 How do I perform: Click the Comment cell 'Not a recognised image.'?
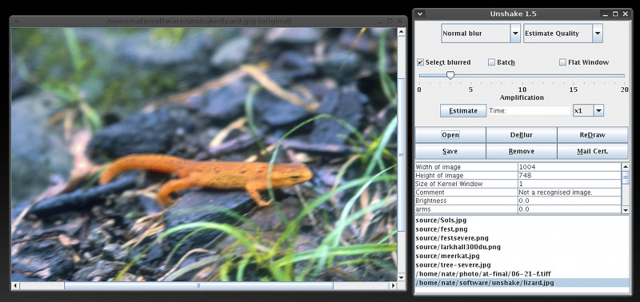(570, 193)
